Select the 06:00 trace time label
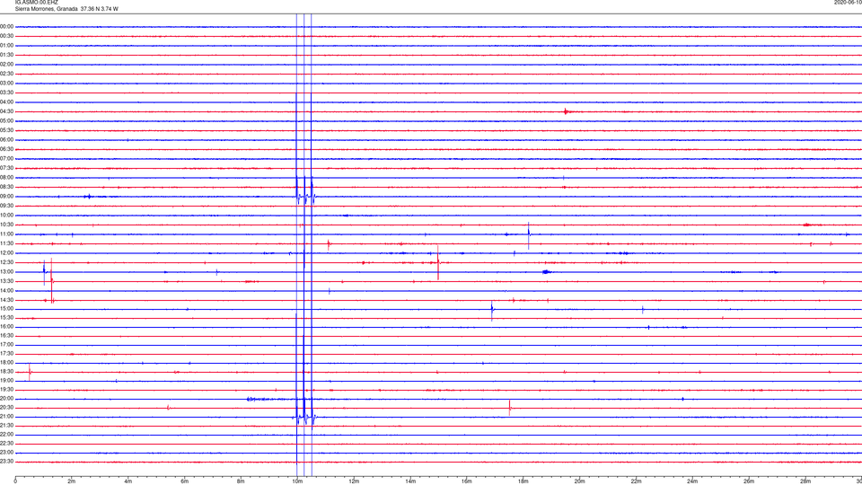Image resolution: width=862 pixels, height=485 pixels. click(x=7, y=140)
